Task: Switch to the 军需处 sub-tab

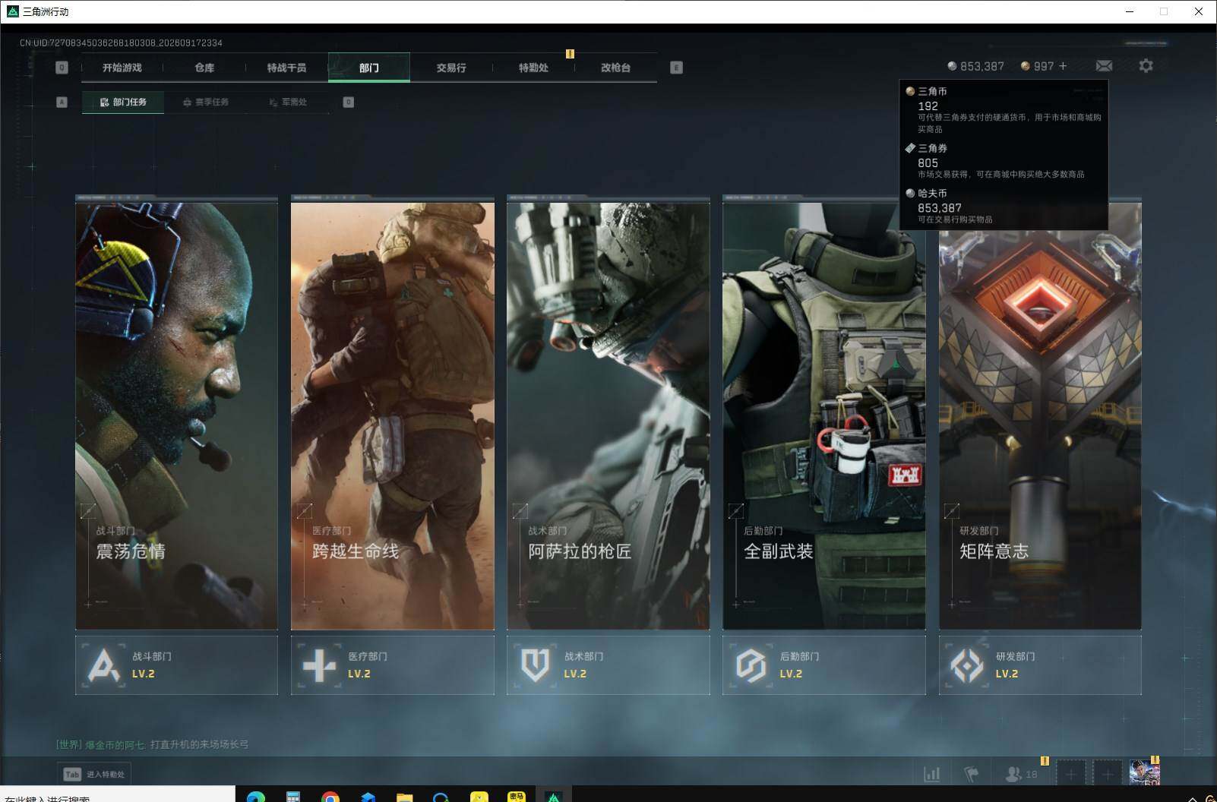Action: 288,102
